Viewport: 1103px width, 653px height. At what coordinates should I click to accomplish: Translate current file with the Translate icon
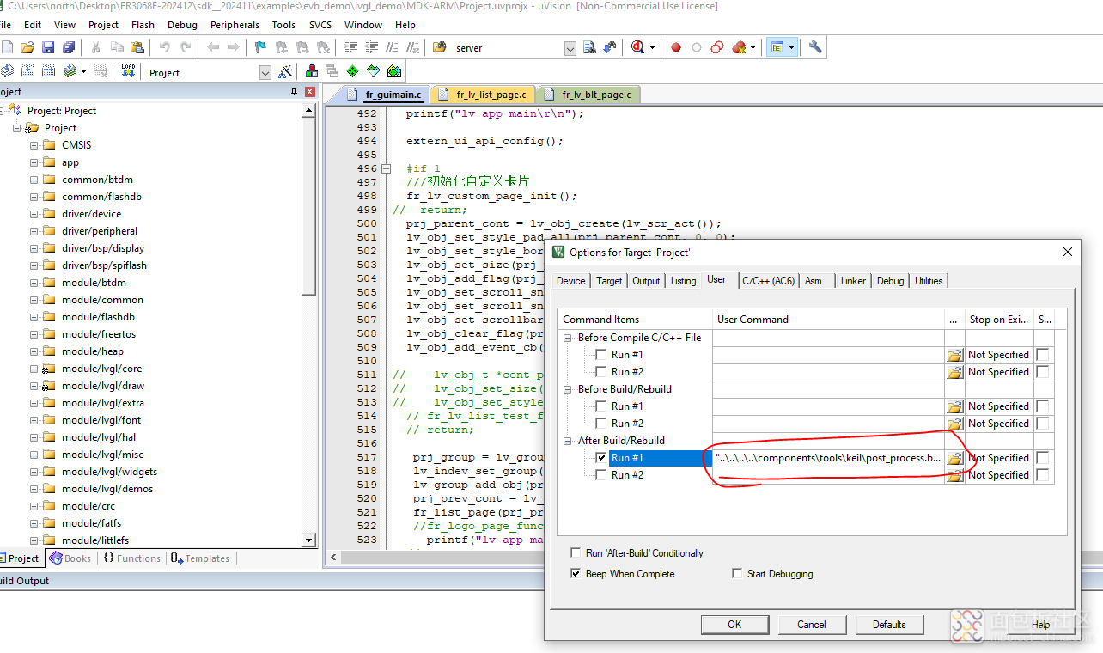pyautogui.click(x=7, y=71)
